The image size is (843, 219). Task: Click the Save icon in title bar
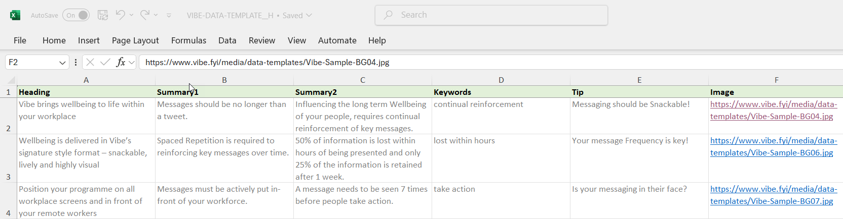click(103, 15)
